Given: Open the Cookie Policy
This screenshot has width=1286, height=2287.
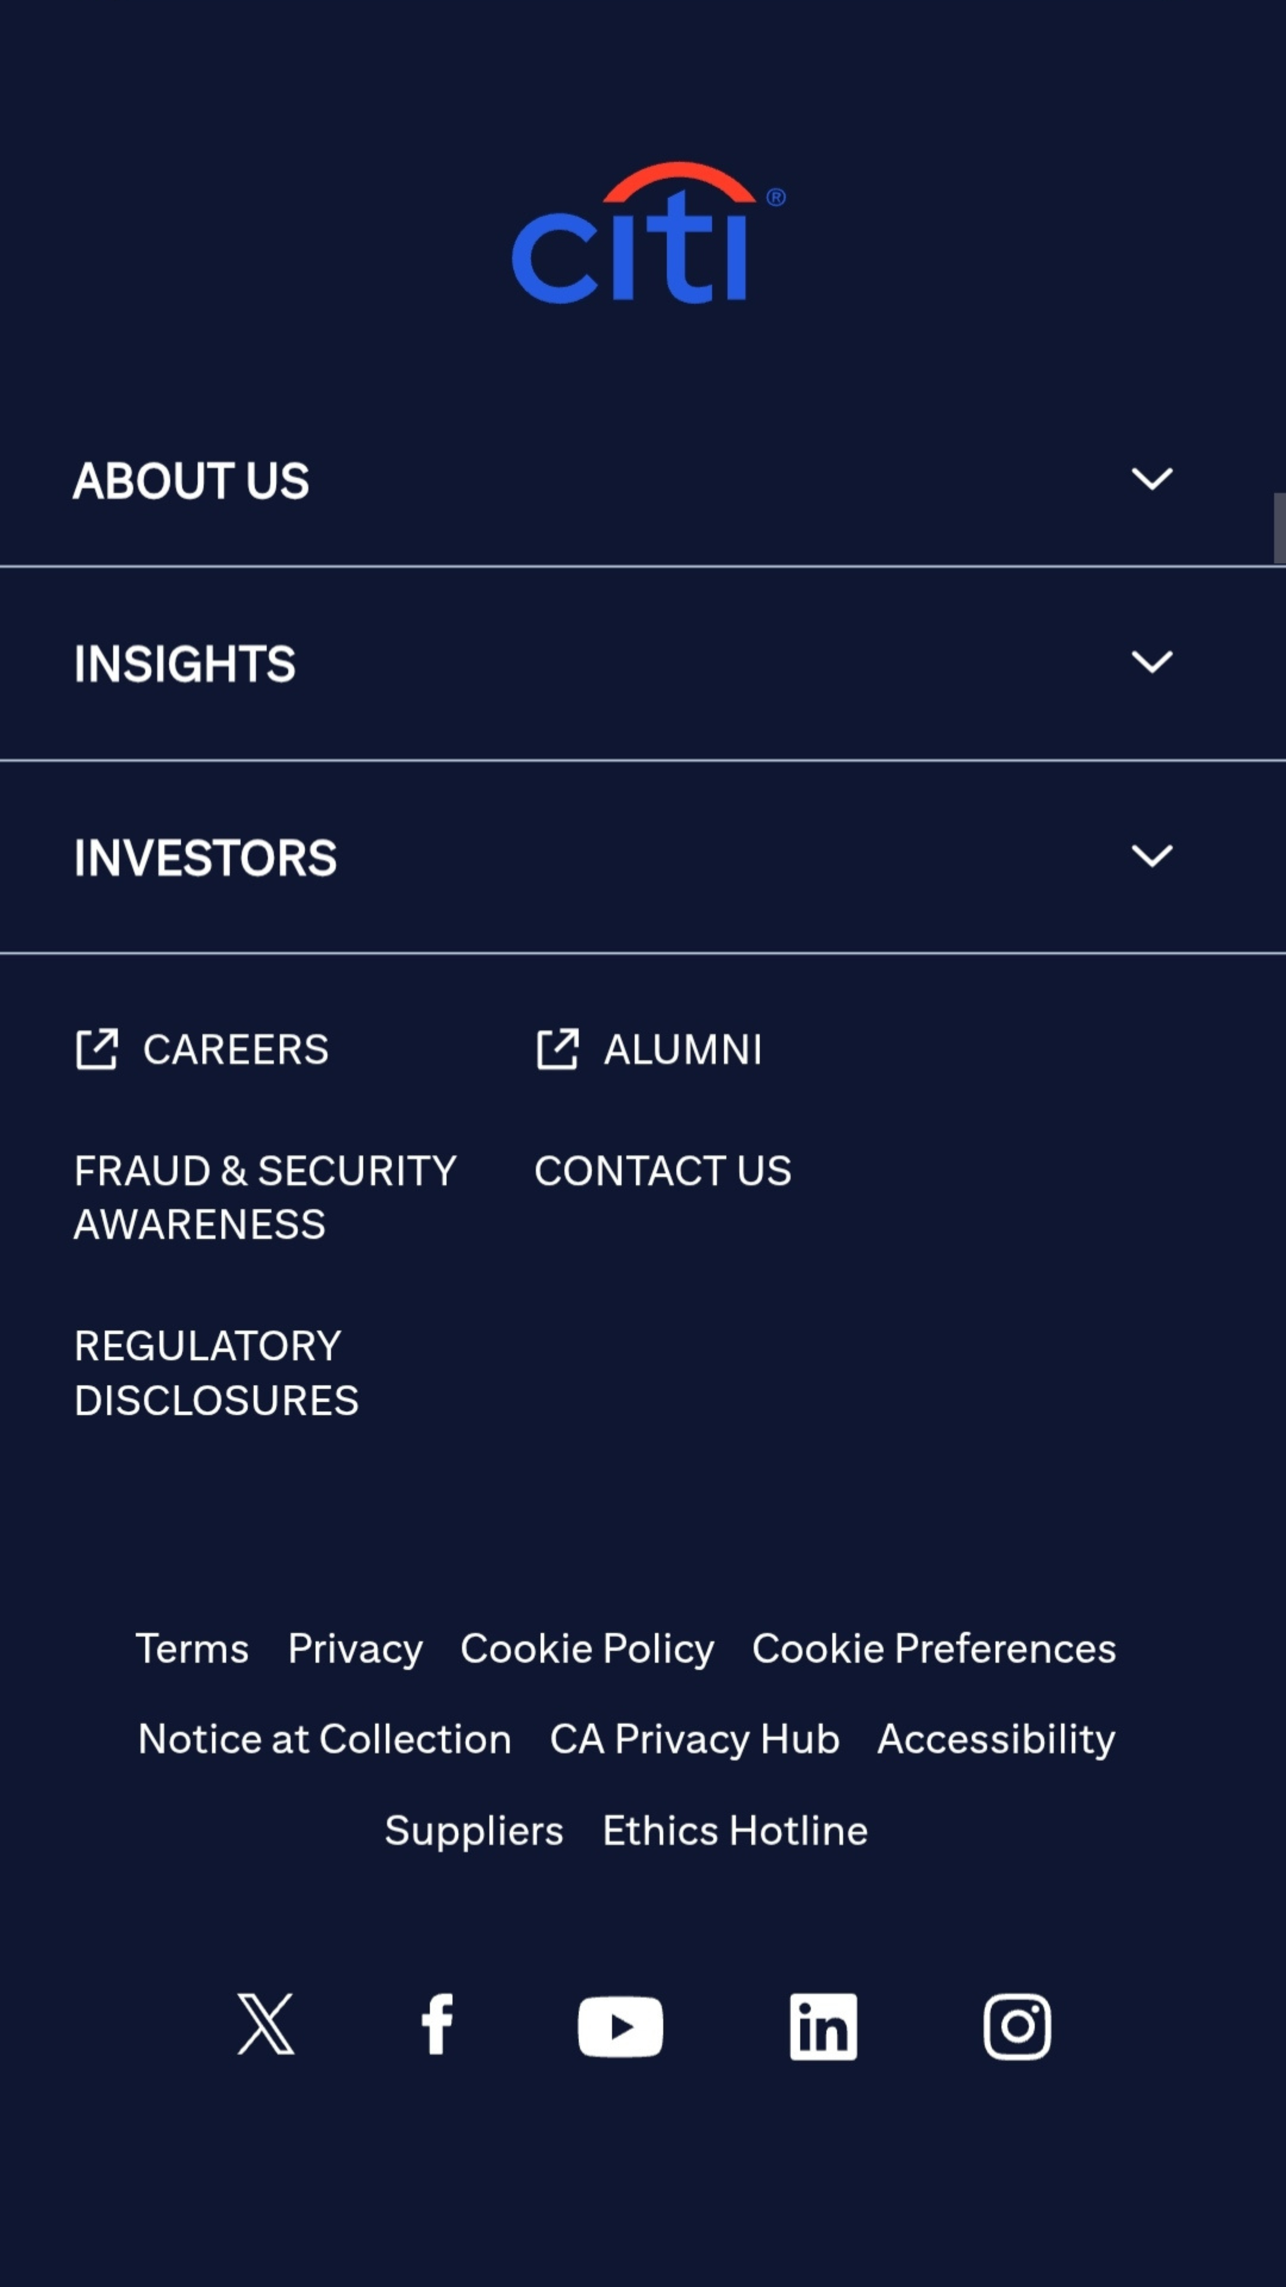Looking at the screenshot, I should click(x=588, y=1648).
